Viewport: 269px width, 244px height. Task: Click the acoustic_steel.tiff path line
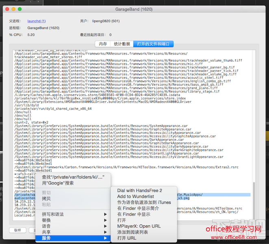tap(119, 78)
